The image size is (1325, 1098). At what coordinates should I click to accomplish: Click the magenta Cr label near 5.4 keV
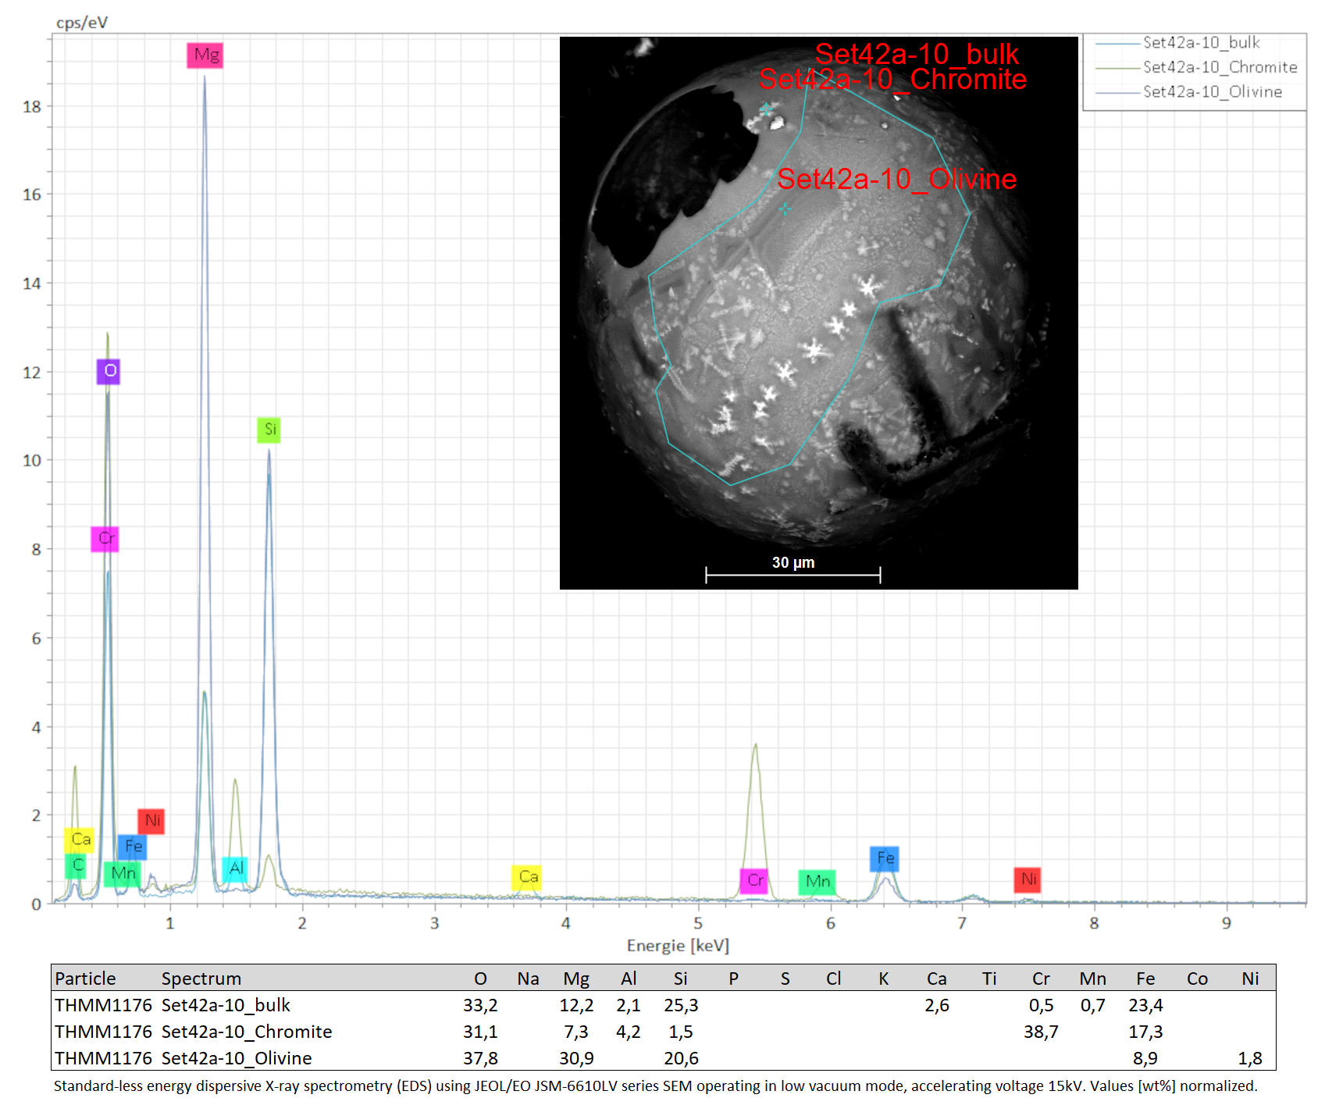[x=753, y=881]
